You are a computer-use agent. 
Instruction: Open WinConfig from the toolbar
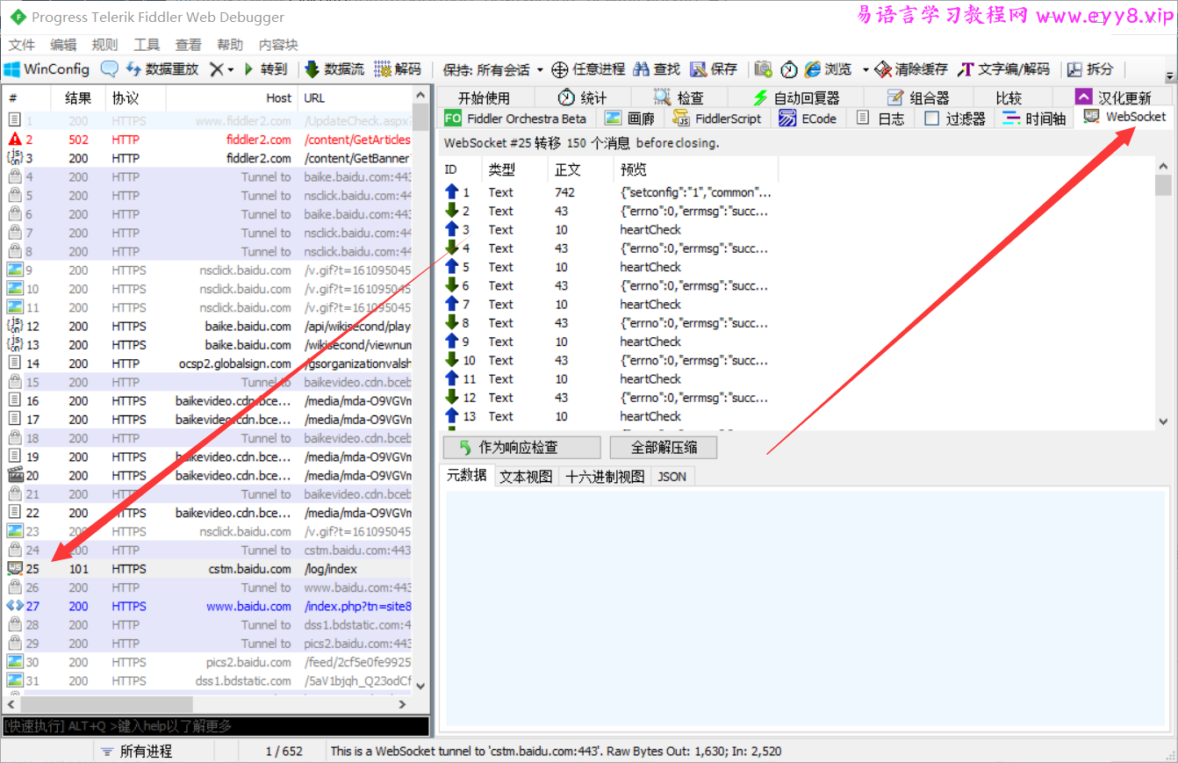(47, 69)
